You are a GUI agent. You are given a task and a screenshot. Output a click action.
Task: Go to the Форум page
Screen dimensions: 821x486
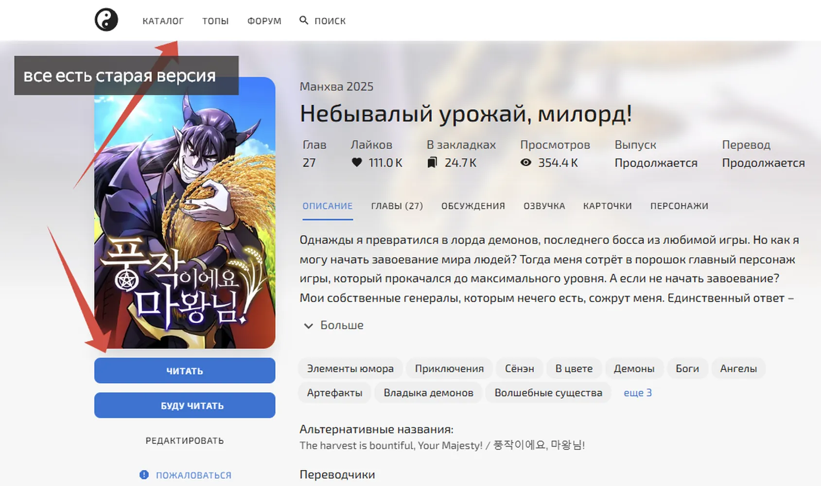point(264,21)
